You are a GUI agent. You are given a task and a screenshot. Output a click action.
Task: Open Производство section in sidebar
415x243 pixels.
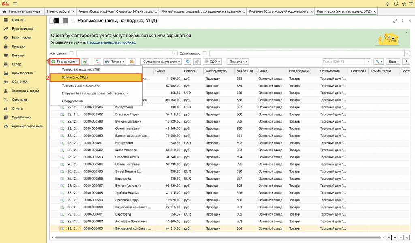point(23,73)
